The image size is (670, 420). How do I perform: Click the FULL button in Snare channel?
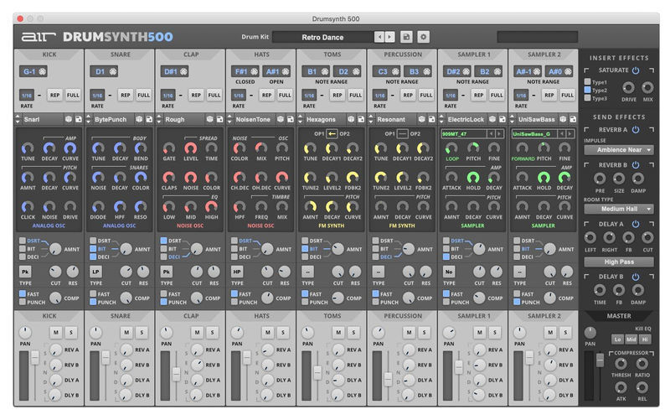143,95
